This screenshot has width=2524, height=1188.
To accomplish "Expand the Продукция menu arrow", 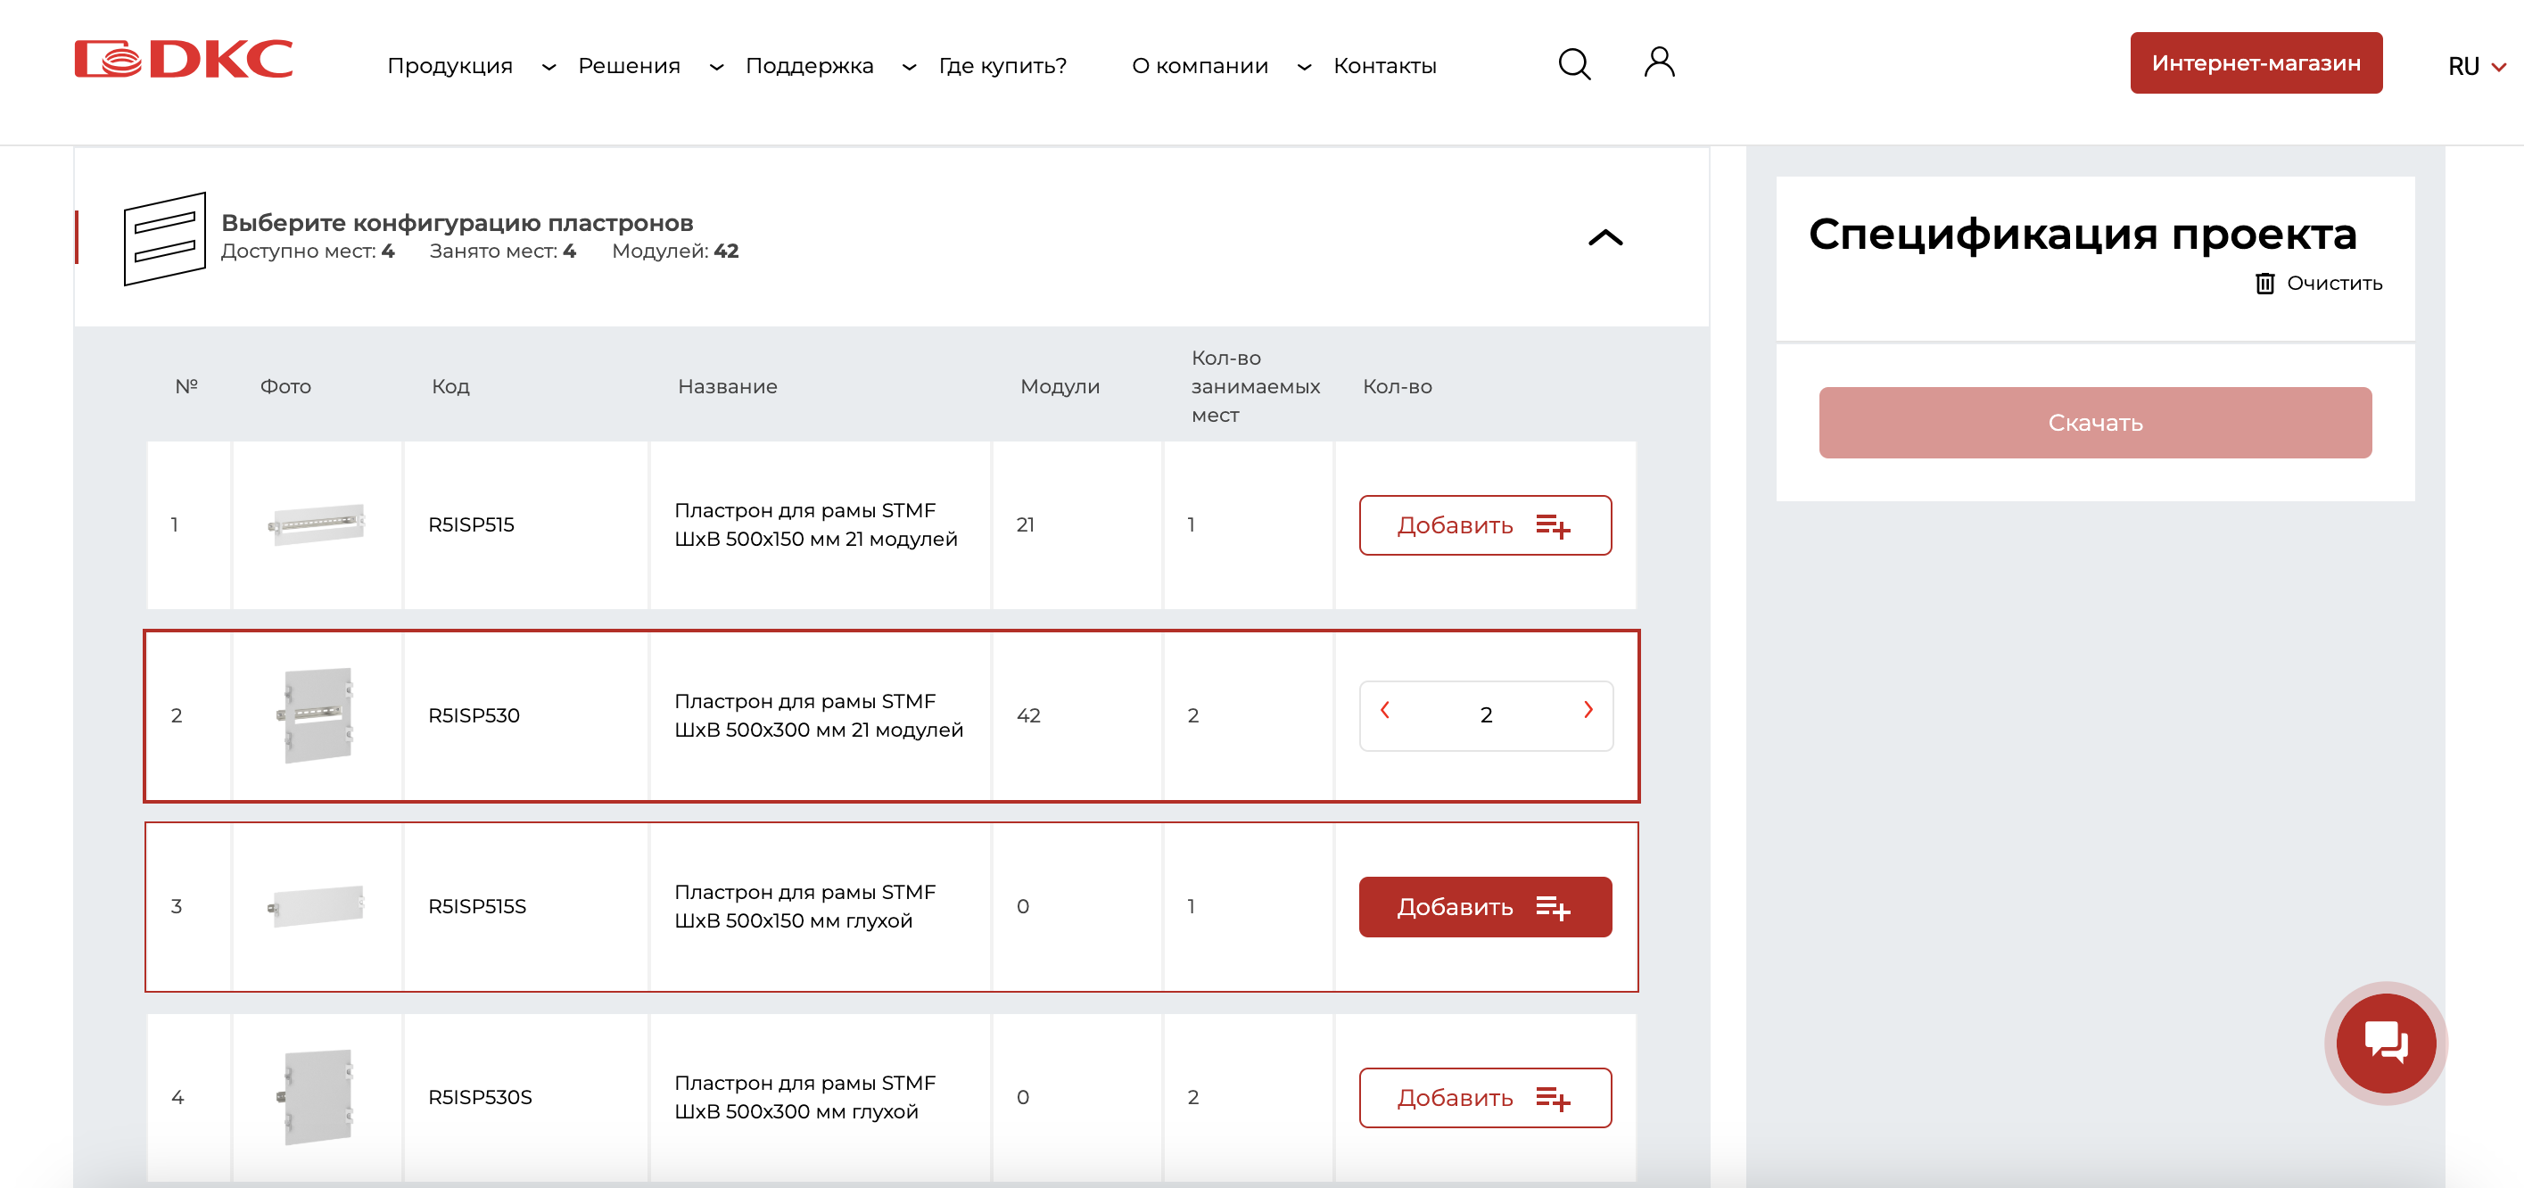I will (549, 67).
